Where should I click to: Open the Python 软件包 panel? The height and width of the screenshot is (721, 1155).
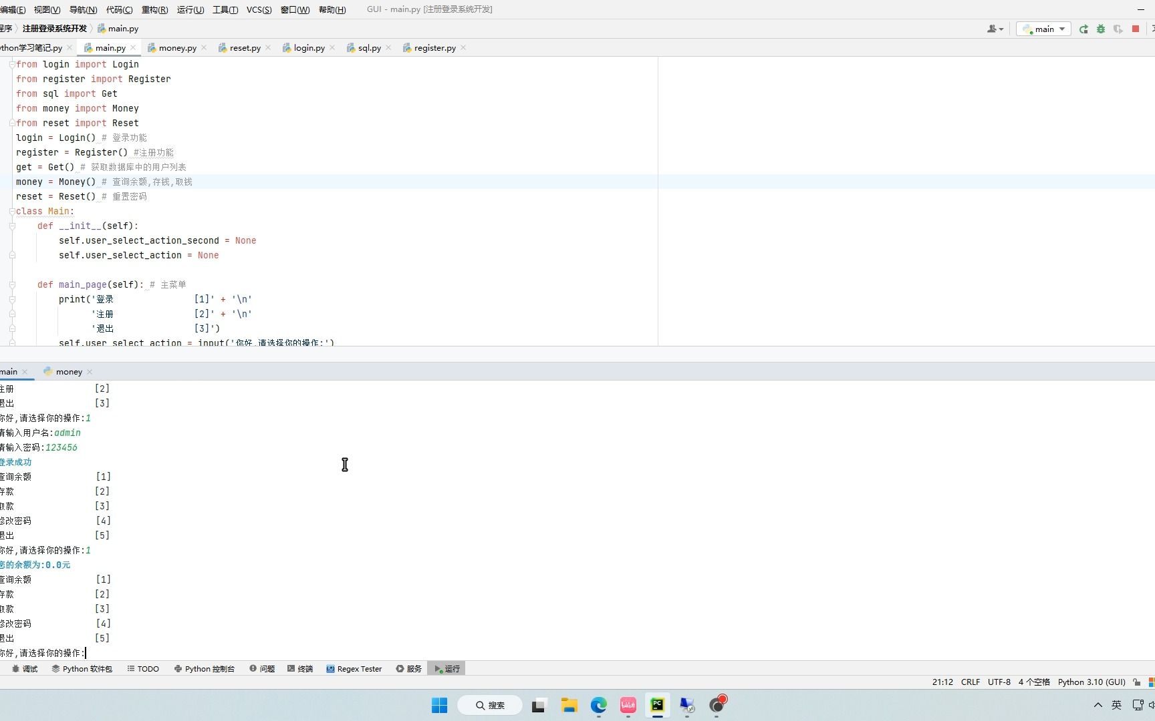[x=82, y=668]
